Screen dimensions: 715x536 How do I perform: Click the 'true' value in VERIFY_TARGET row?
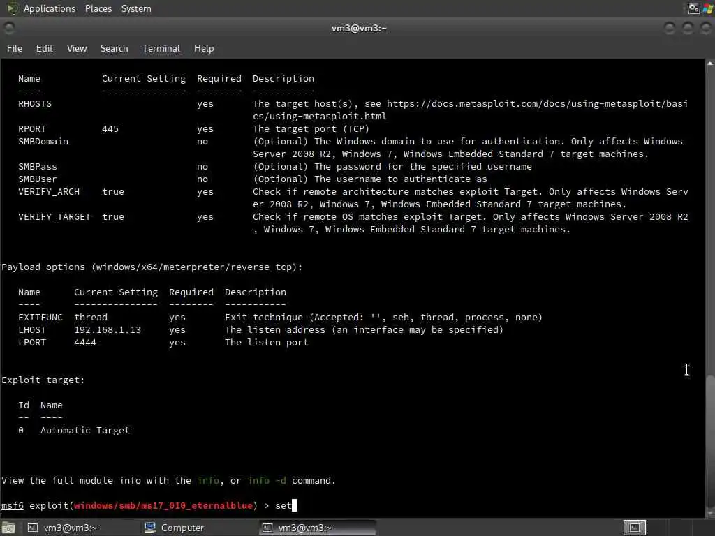(x=112, y=217)
